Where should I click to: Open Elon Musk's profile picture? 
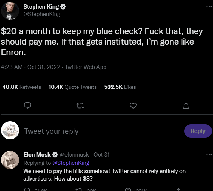(x=10, y=160)
